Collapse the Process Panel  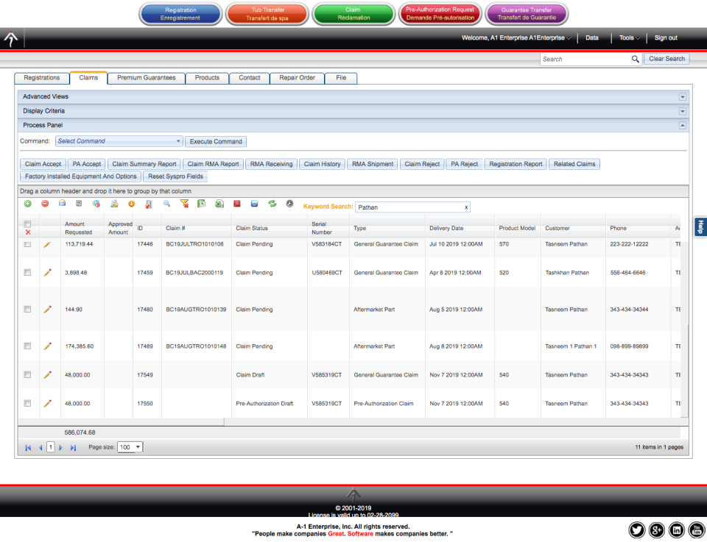click(x=682, y=126)
